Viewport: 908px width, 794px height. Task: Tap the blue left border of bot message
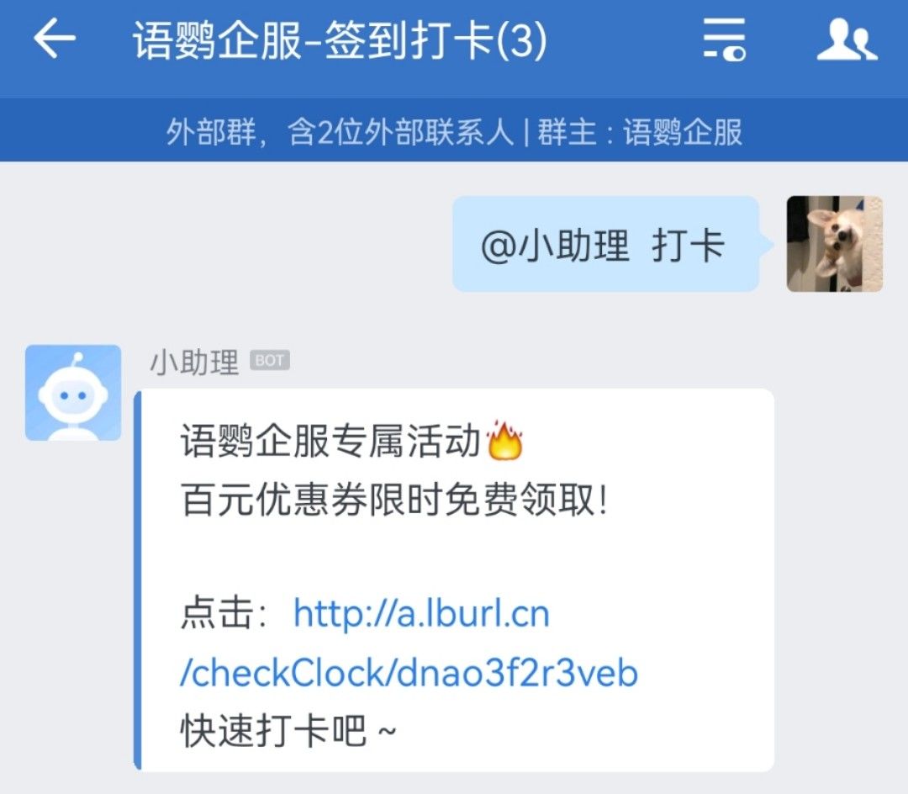tap(138, 580)
